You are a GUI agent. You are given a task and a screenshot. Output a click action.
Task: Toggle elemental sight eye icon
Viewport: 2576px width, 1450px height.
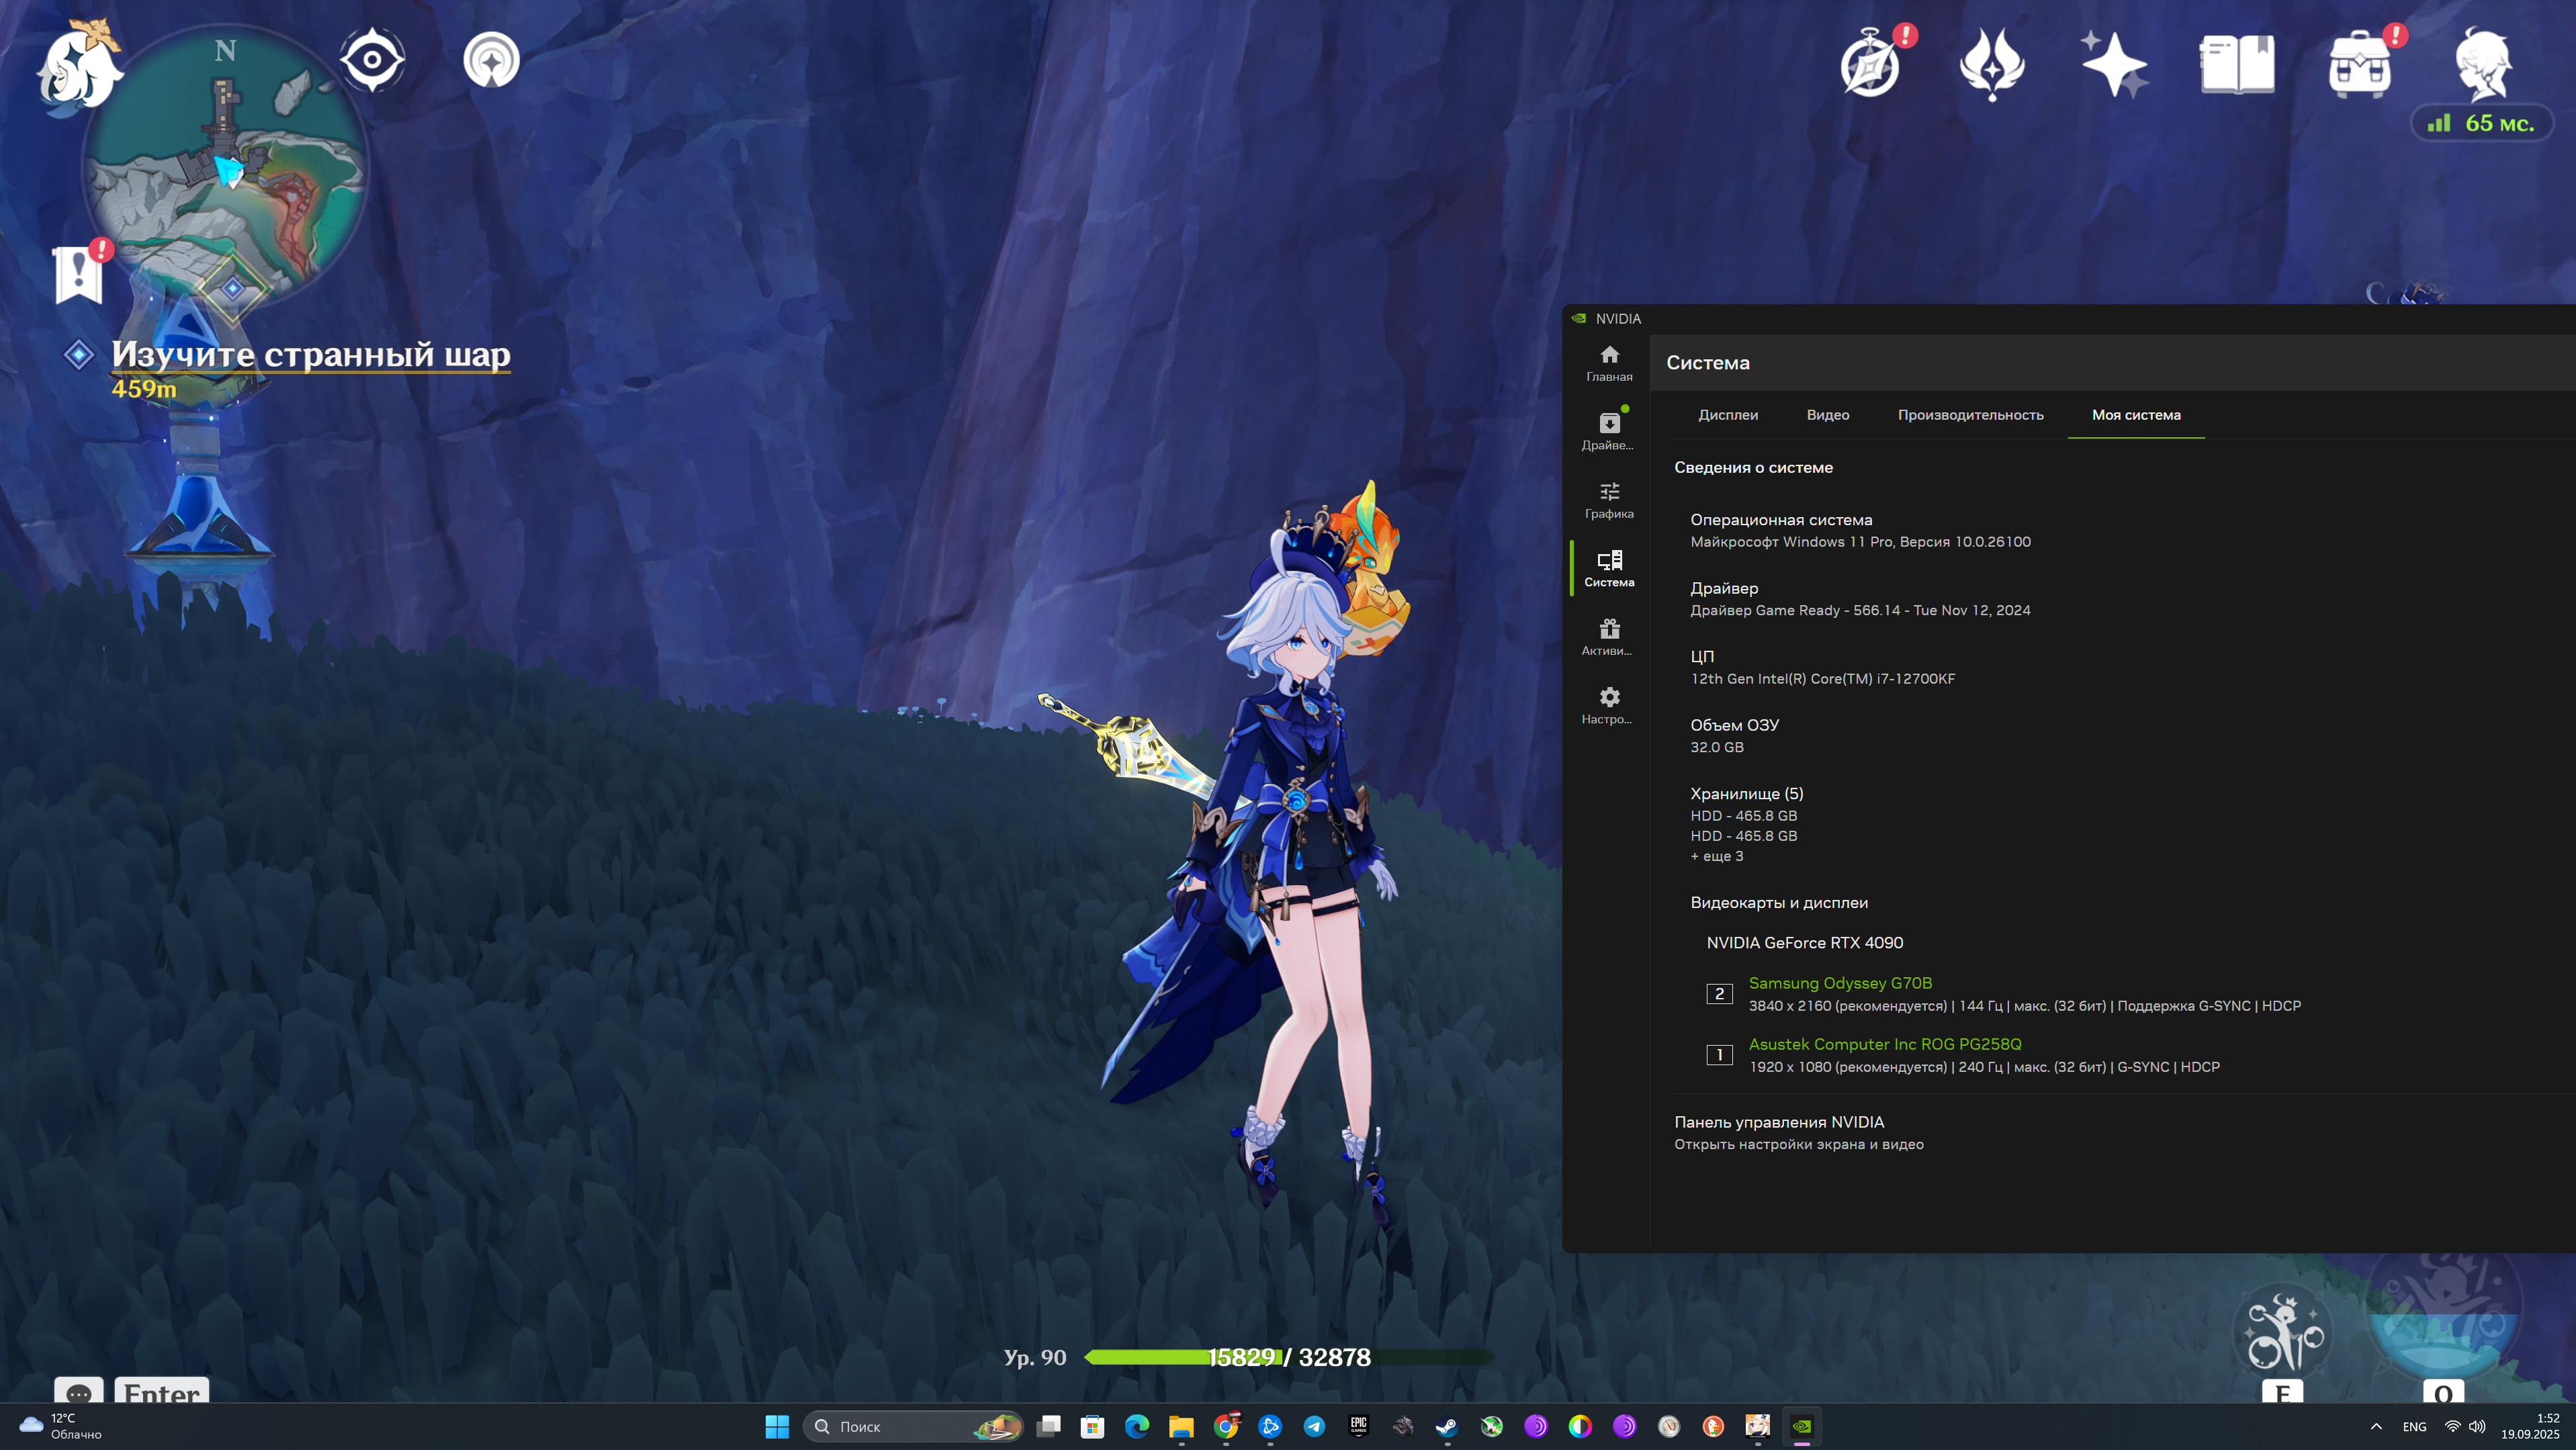[372, 60]
